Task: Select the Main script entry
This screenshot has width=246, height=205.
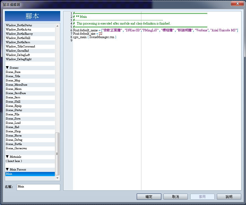Action: pyautogui.click(x=30, y=174)
